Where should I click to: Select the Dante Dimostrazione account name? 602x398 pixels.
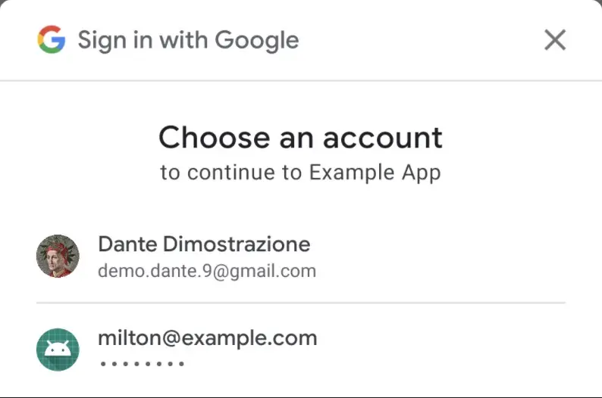click(x=204, y=244)
